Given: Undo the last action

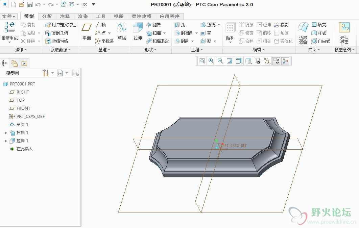Looking at the screenshot, I should pyautogui.click(x=38, y=4).
